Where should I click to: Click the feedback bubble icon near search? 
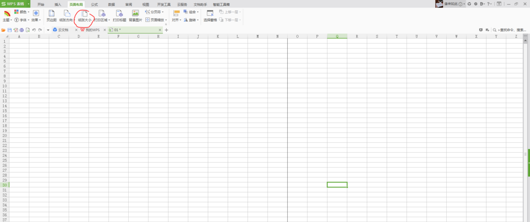point(481,30)
